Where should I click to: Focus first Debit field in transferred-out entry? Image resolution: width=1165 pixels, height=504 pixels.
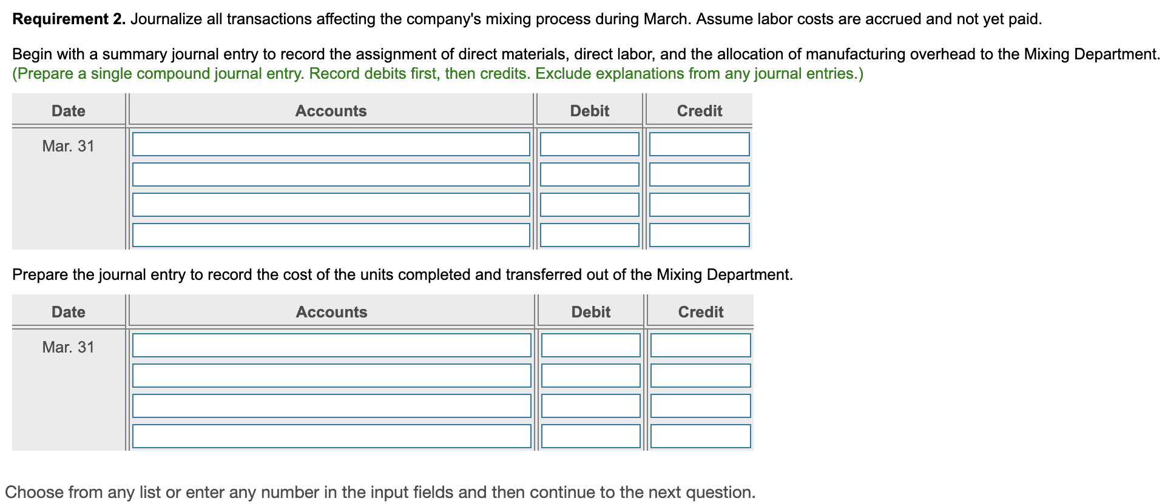[591, 345]
